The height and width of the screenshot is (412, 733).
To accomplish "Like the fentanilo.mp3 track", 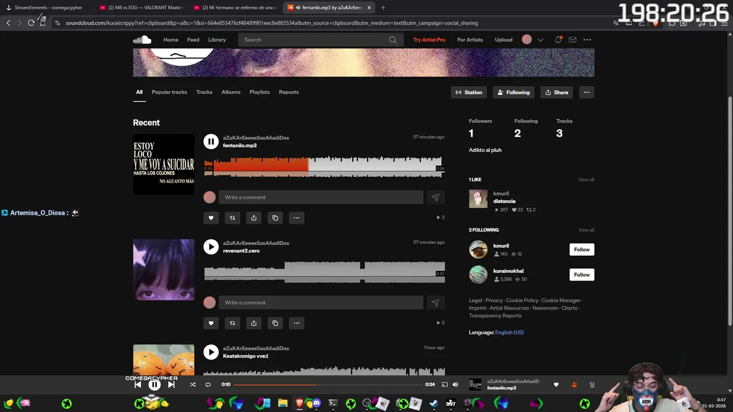I will pyautogui.click(x=211, y=217).
